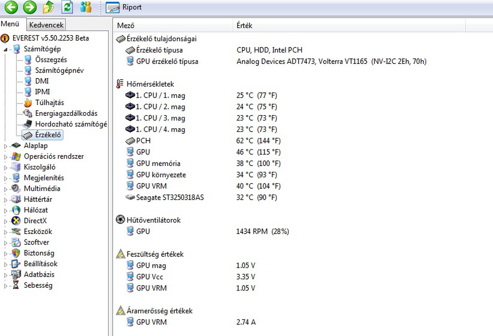
Task: Click the Túlhajtás flame icon
Action: pos(28,103)
